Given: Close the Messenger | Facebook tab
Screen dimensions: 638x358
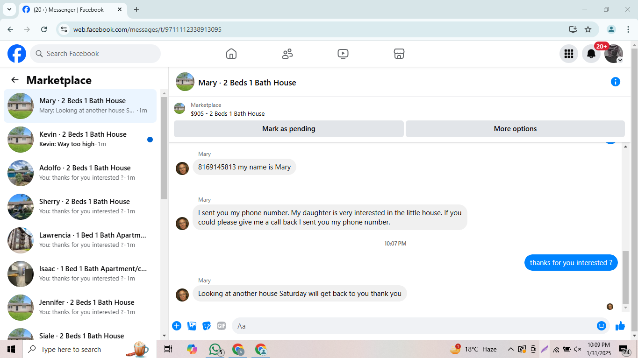Looking at the screenshot, I should [119, 9].
